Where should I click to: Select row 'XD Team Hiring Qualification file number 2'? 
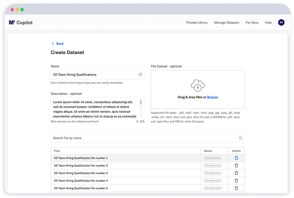click(x=148, y=166)
